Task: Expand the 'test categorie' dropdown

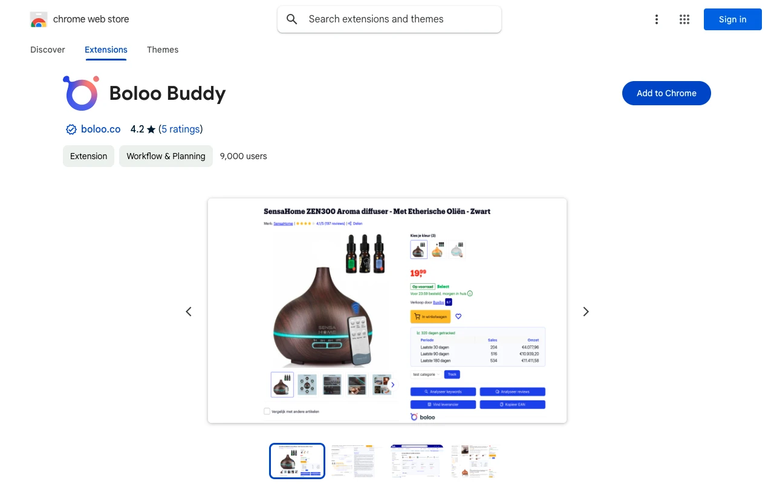Action: (x=426, y=374)
